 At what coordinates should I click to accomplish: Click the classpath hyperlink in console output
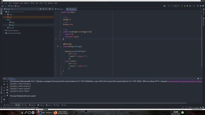click(x=185, y=81)
